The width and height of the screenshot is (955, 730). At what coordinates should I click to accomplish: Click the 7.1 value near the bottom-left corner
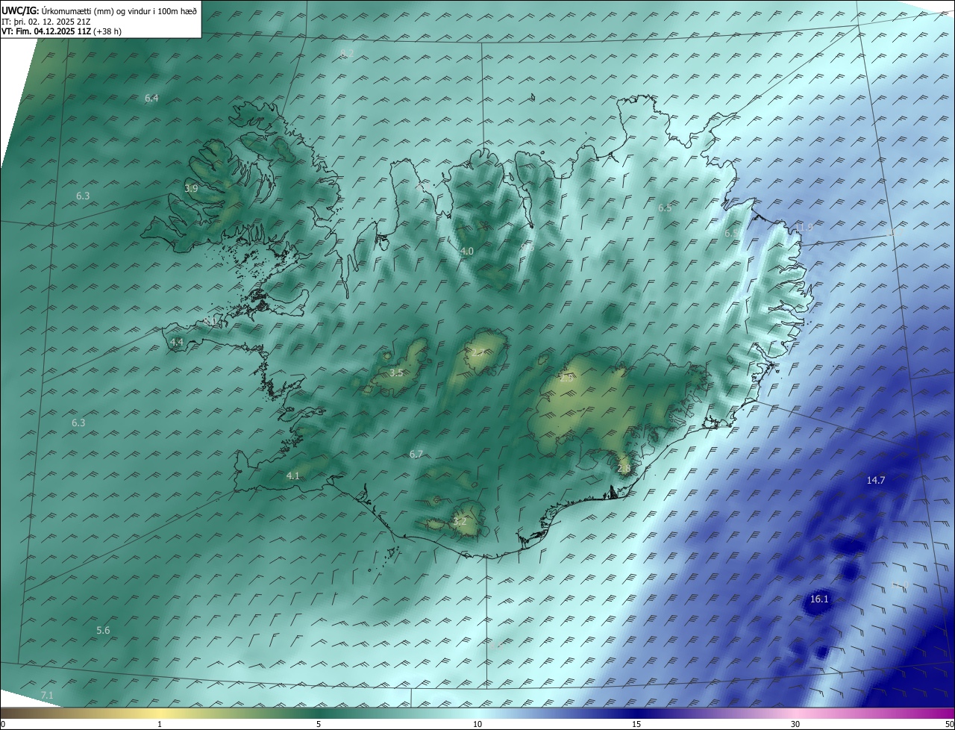tap(47, 695)
